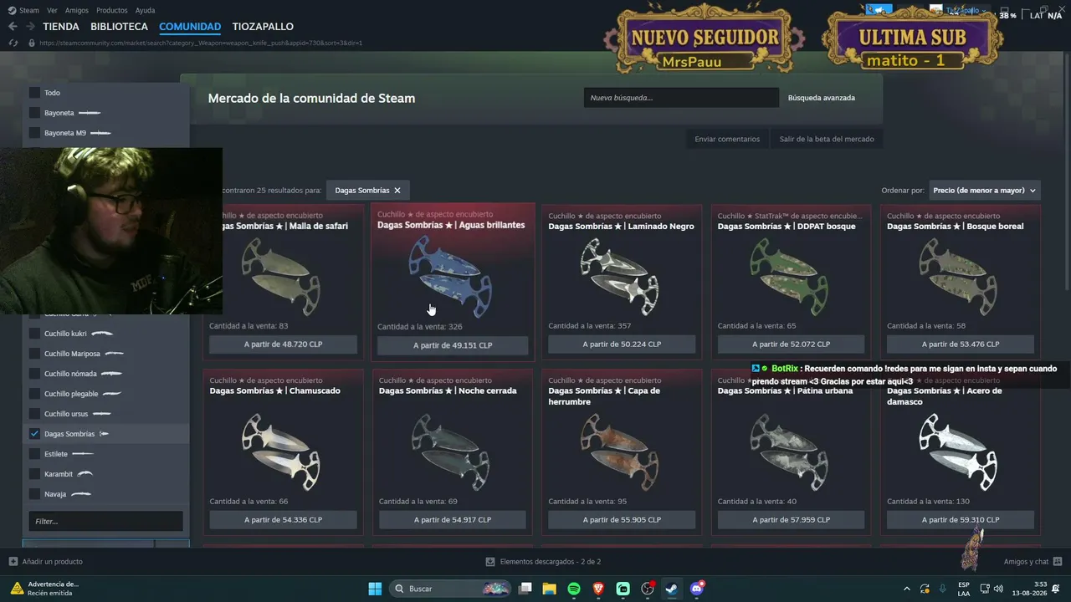Open Discord from the taskbar

point(697,589)
